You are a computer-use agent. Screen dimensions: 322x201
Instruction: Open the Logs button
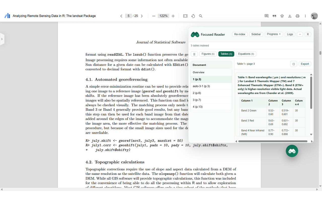(x=290, y=34)
